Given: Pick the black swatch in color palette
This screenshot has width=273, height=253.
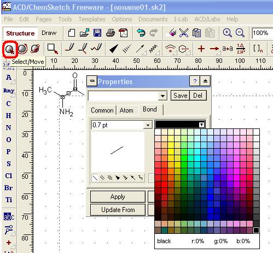Looking at the screenshot, I should point(256,231).
